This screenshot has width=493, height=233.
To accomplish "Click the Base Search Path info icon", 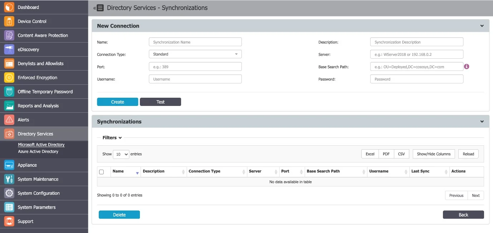I will click(x=467, y=67).
